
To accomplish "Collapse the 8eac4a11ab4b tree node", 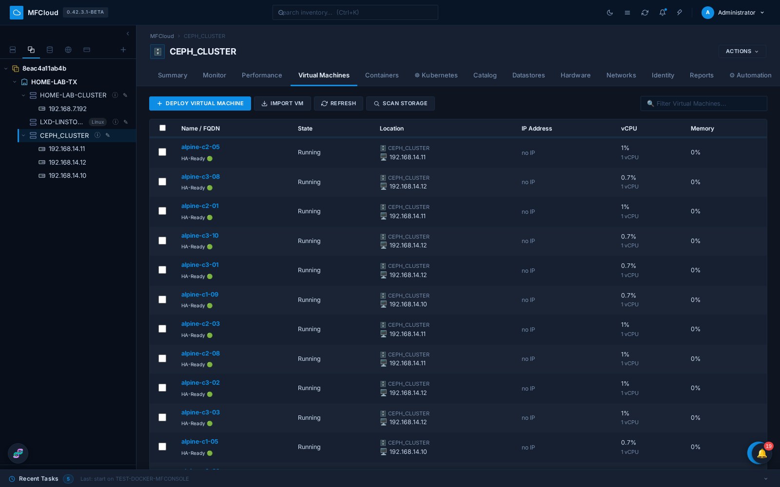I will click(6, 69).
